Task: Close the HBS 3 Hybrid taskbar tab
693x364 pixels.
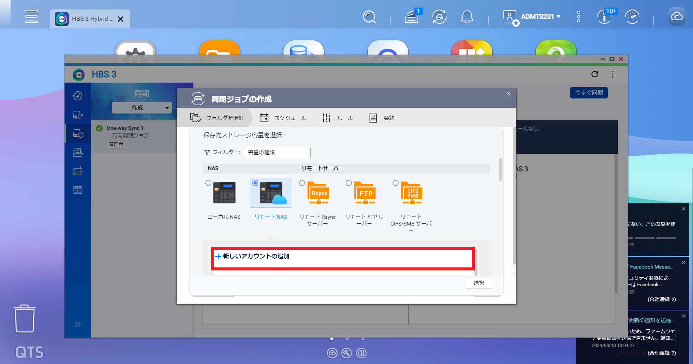Action: (x=121, y=19)
